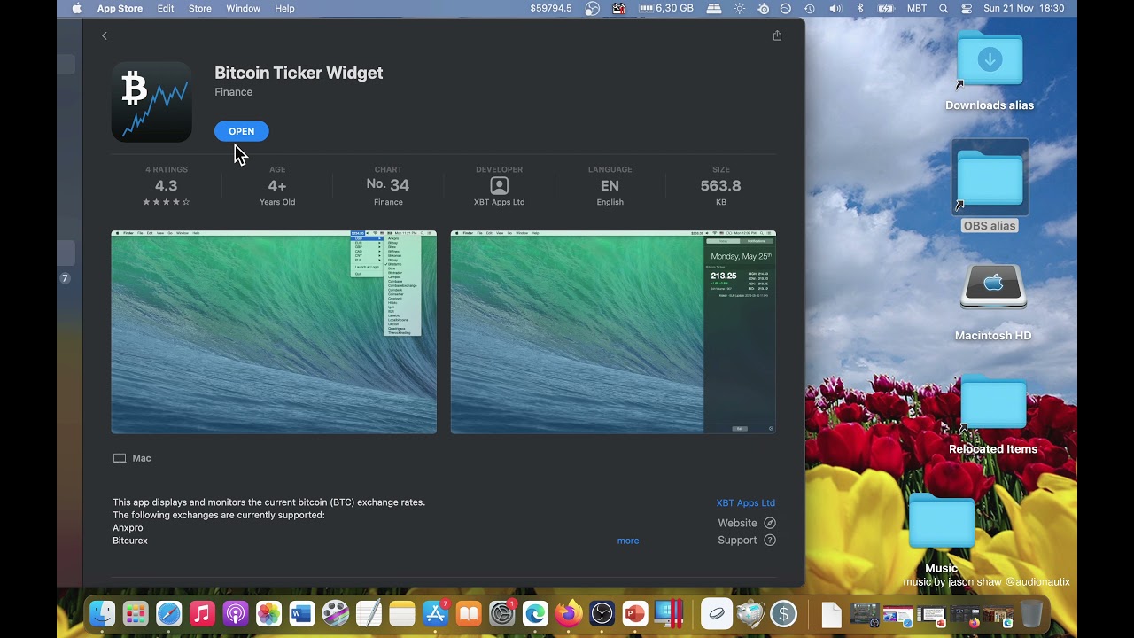Click the dollar sign app in Dock
This screenshot has height=638, width=1134.
click(x=784, y=613)
